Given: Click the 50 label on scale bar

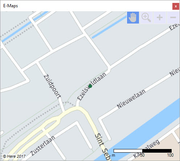Looking at the screenshot, I should [x=142, y=155].
